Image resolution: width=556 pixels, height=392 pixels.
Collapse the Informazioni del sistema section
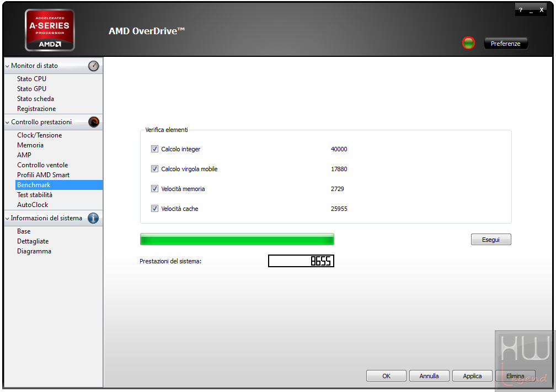[x=7, y=219]
